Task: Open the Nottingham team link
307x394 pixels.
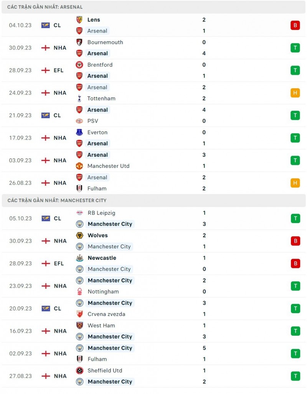Action: click(x=103, y=292)
